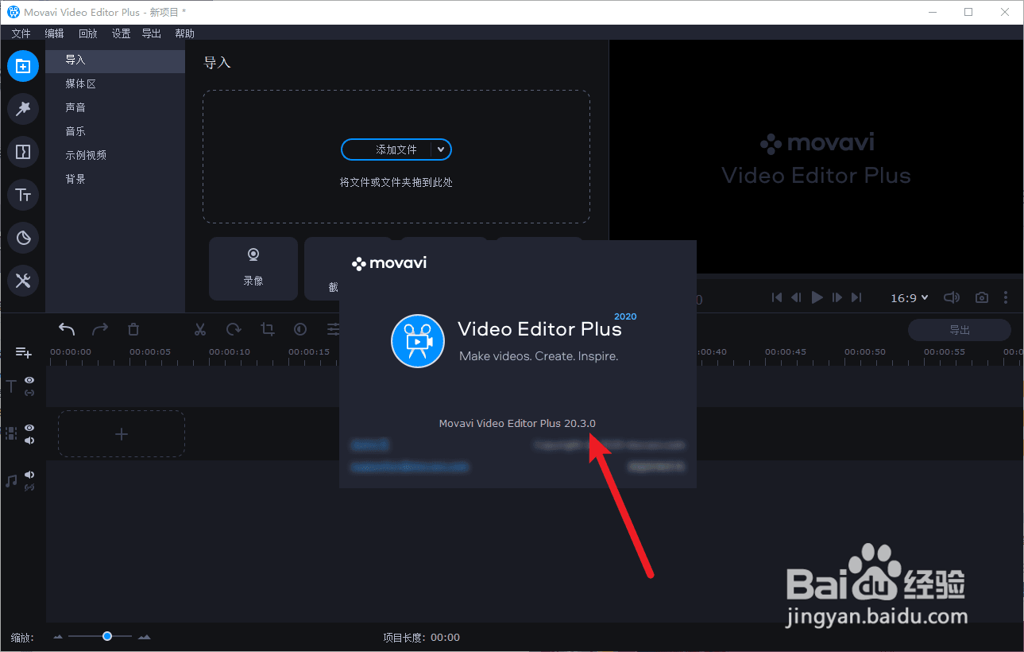Screen dimensions: 1024x652
Task: Expand the Add Files dropdown arrow
Action: [x=442, y=149]
